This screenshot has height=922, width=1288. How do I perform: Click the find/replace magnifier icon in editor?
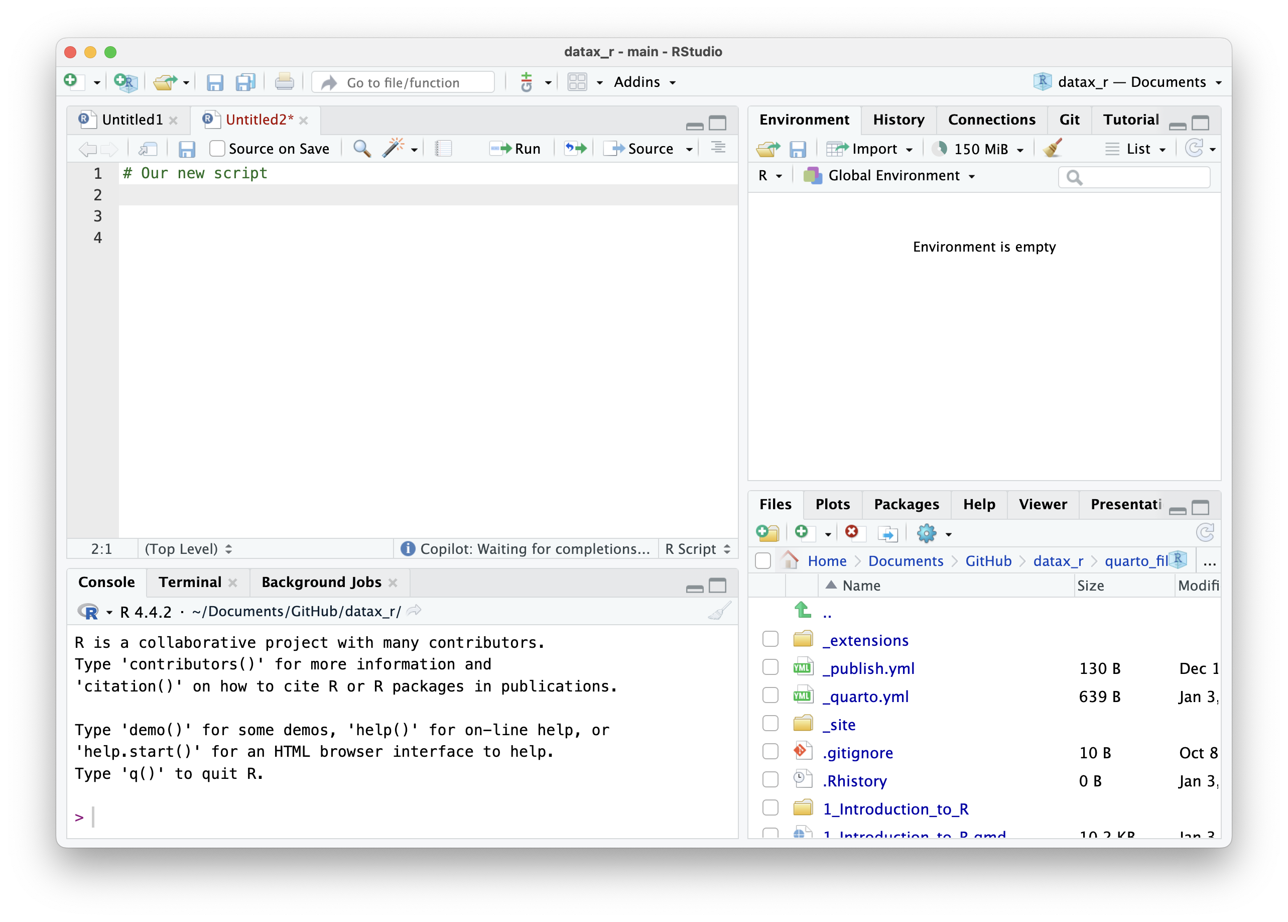pyautogui.click(x=362, y=149)
